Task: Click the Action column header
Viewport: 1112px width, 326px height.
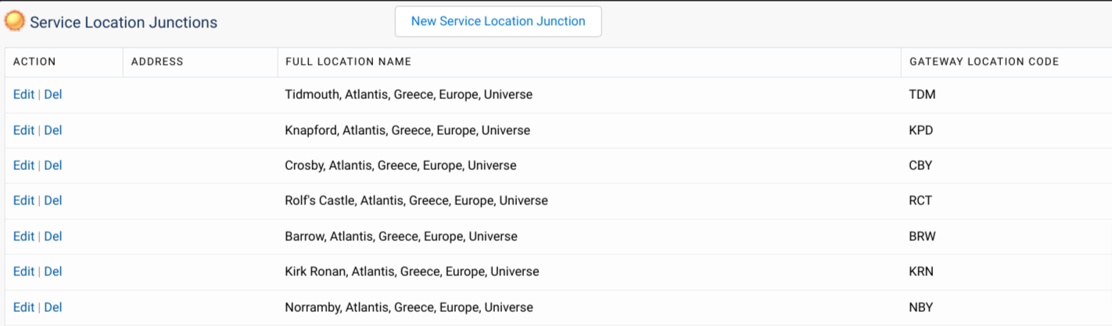Action: pos(34,62)
